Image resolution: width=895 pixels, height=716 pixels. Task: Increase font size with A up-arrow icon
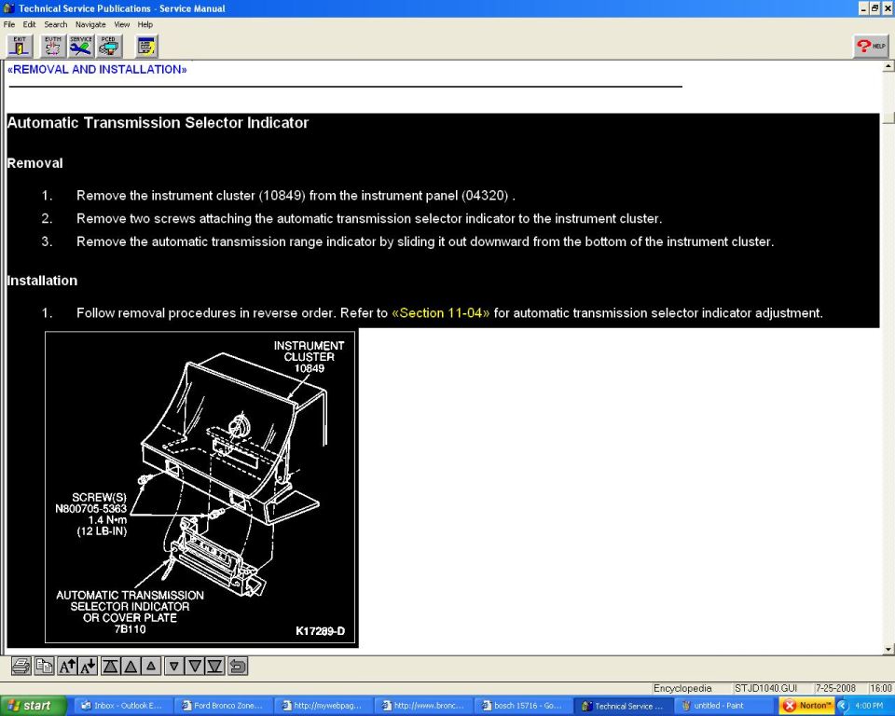(x=67, y=666)
